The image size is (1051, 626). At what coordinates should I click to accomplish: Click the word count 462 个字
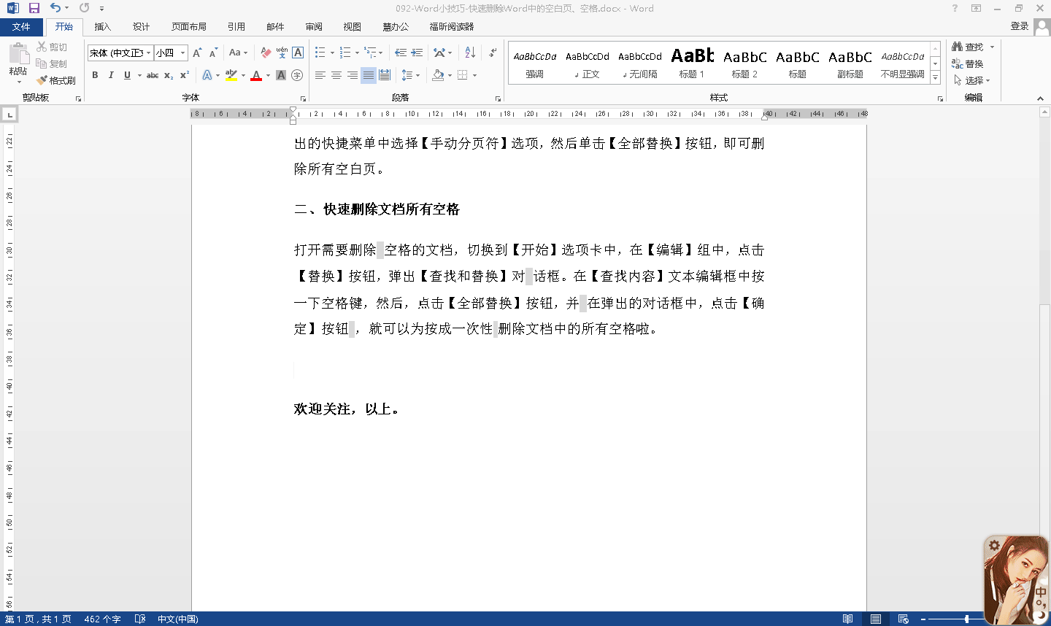pyautogui.click(x=103, y=618)
